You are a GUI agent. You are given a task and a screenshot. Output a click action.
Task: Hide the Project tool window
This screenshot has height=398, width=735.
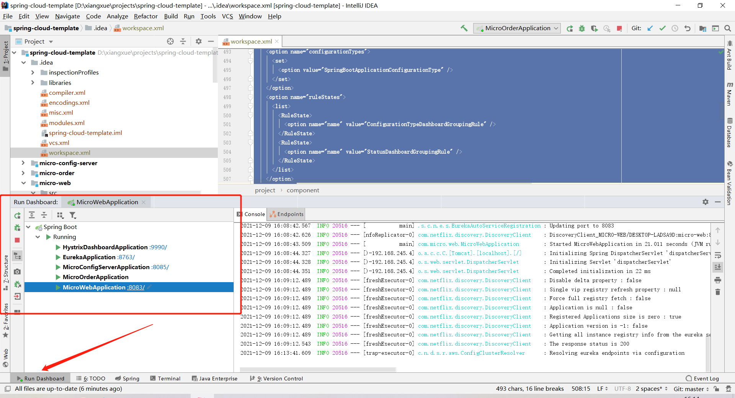(211, 41)
